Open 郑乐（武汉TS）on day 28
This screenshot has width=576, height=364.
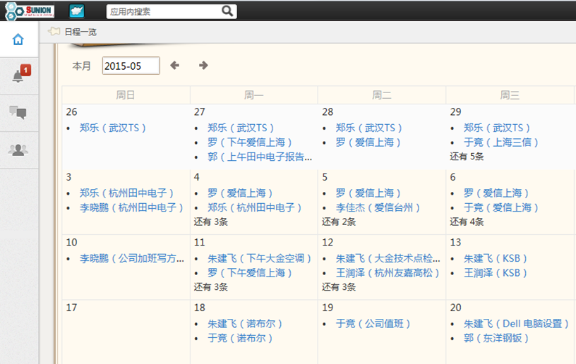(x=368, y=128)
